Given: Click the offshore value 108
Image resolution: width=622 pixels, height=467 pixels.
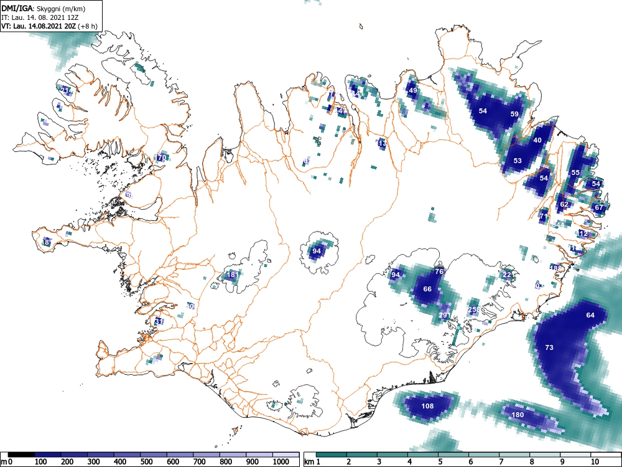Looking at the screenshot, I should [428, 406].
